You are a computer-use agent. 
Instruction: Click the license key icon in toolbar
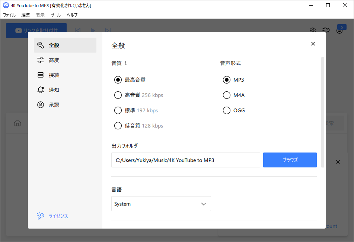326,29
